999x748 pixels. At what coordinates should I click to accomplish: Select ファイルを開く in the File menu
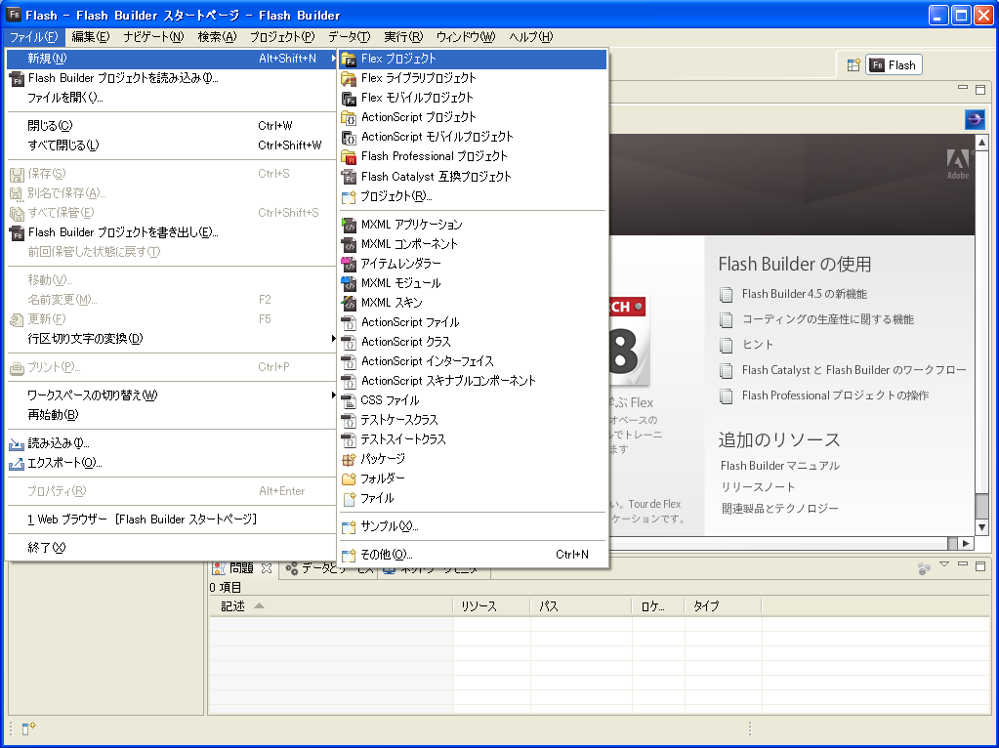pos(172,98)
